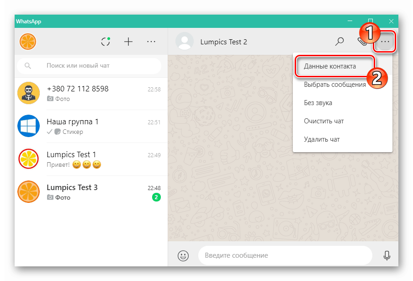Image resolution: width=413 pixels, height=281 pixels.
Task: Open the emoji picker
Action: coord(183,255)
